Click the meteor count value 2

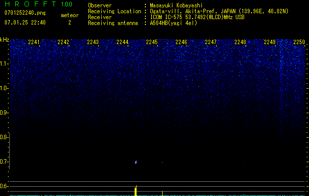click(x=70, y=23)
